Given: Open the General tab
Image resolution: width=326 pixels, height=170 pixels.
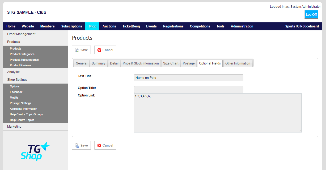Looking at the screenshot, I should coord(82,63).
